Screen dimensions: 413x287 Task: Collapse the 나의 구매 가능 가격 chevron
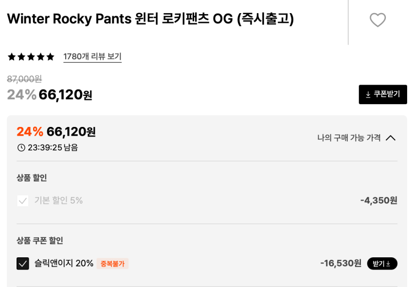click(390, 138)
